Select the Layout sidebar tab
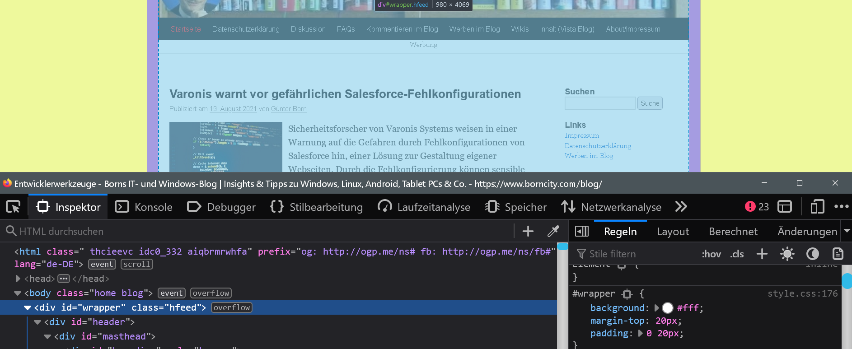 coord(673,232)
